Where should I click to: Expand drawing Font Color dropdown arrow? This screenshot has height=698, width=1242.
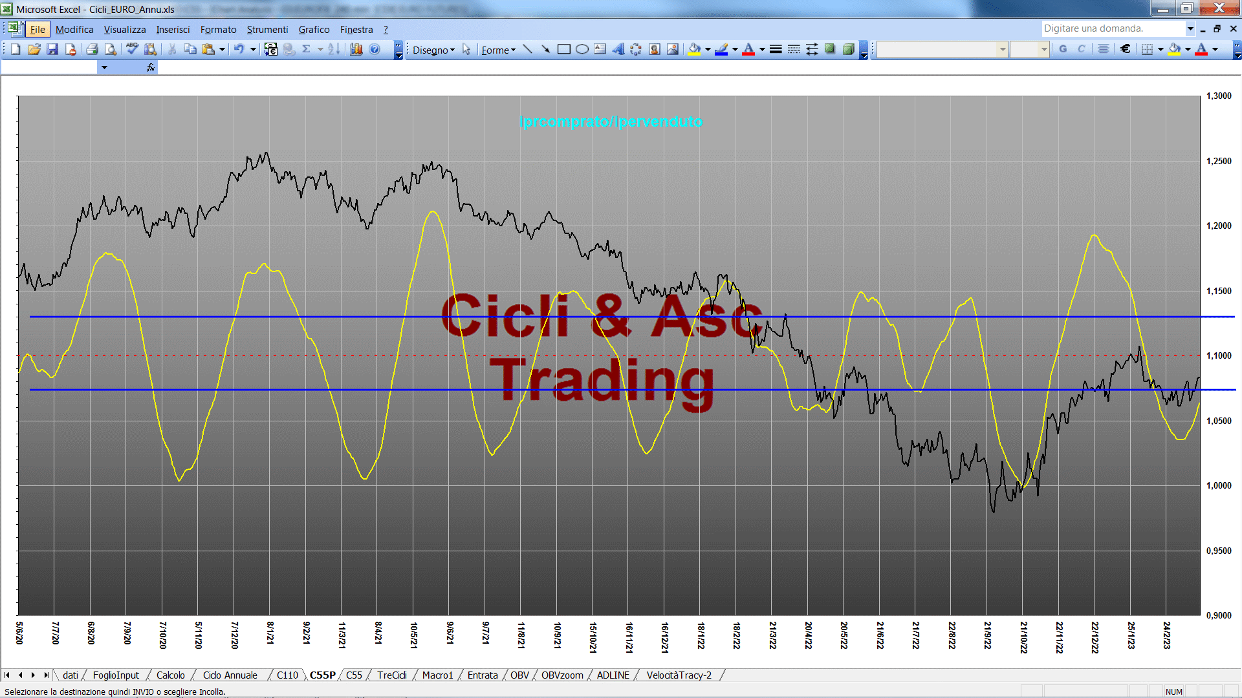tap(762, 49)
